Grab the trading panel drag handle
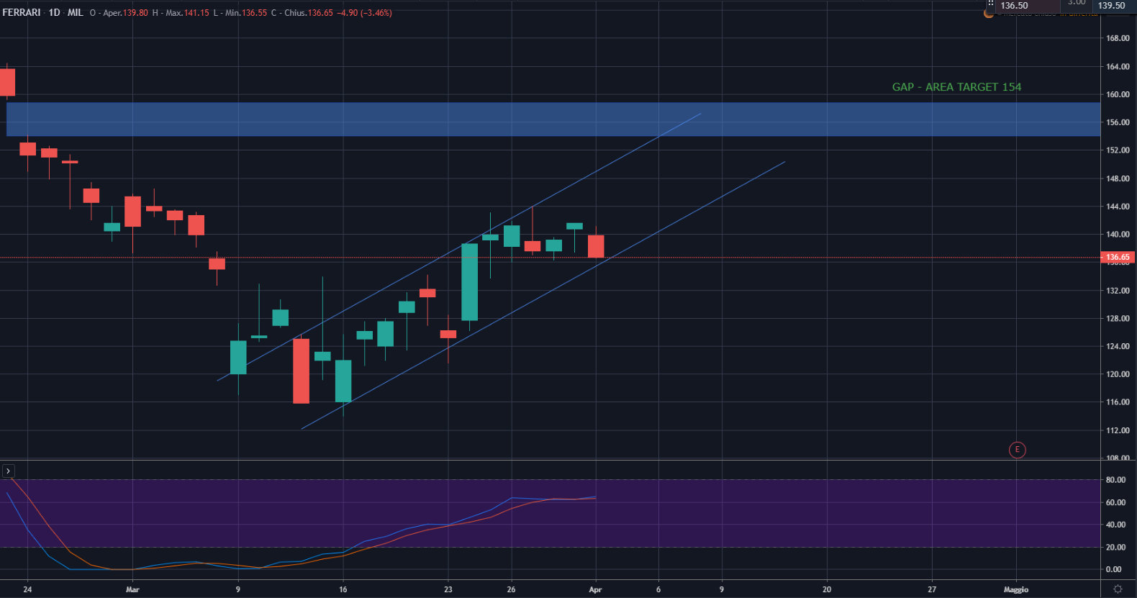 click(990, 4)
